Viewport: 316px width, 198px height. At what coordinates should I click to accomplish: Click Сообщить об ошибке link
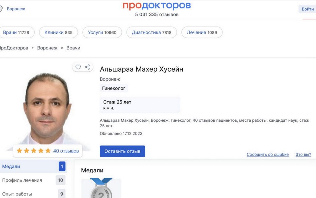(x=268, y=154)
